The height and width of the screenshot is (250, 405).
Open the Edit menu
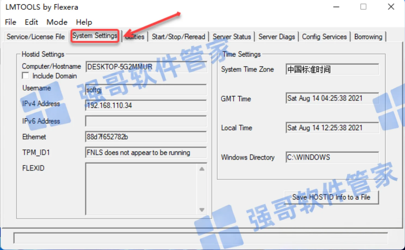[x=31, y=22]
